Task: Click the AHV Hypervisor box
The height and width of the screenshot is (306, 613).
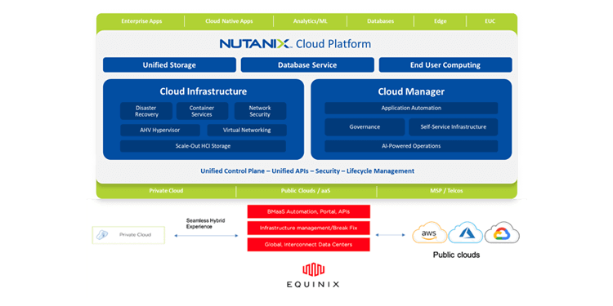Action: click(160, 130)
